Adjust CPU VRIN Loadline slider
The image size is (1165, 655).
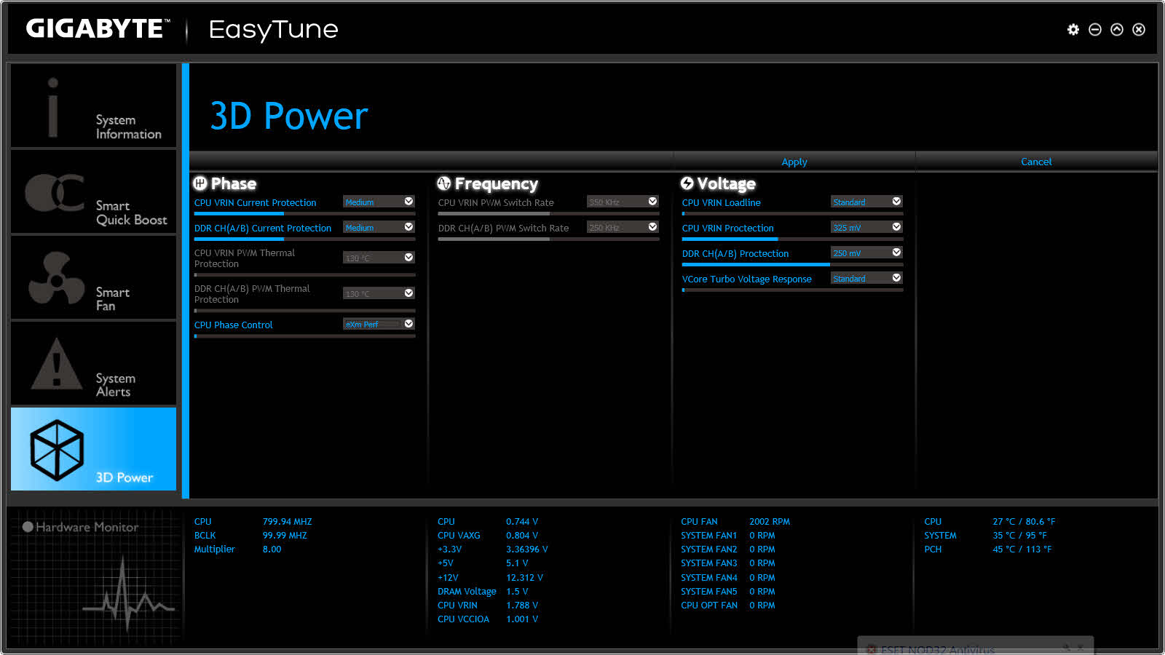[x=792, y=213]
